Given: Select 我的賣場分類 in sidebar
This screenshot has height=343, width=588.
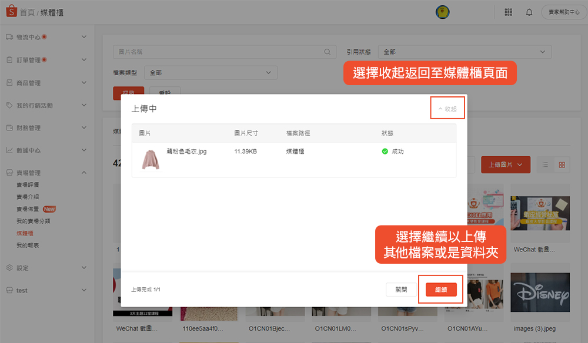Looking at the screenshot, I should (x=33, y=221).
